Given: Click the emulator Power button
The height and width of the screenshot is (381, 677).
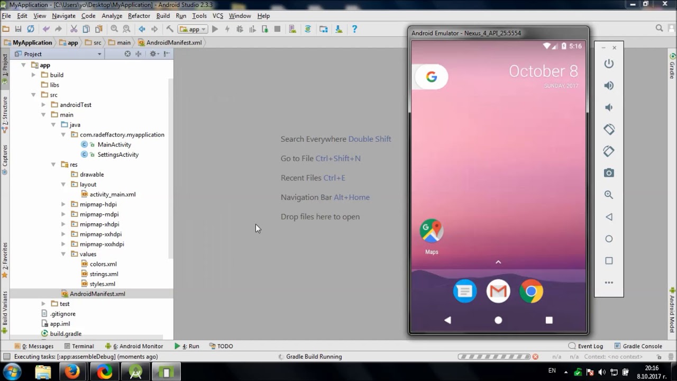Looking at the screenshot, I should tap(609, 63).
